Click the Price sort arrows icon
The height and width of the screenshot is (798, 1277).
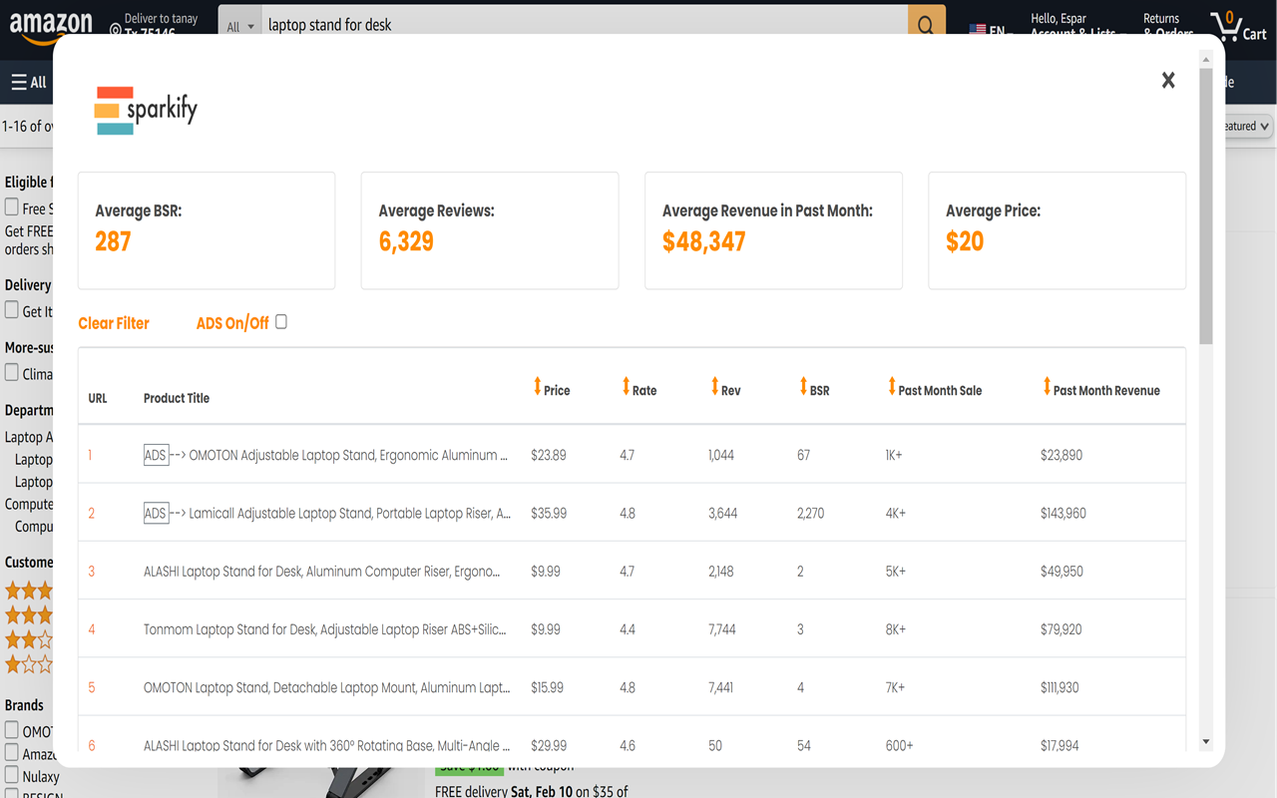coord(537,387)
